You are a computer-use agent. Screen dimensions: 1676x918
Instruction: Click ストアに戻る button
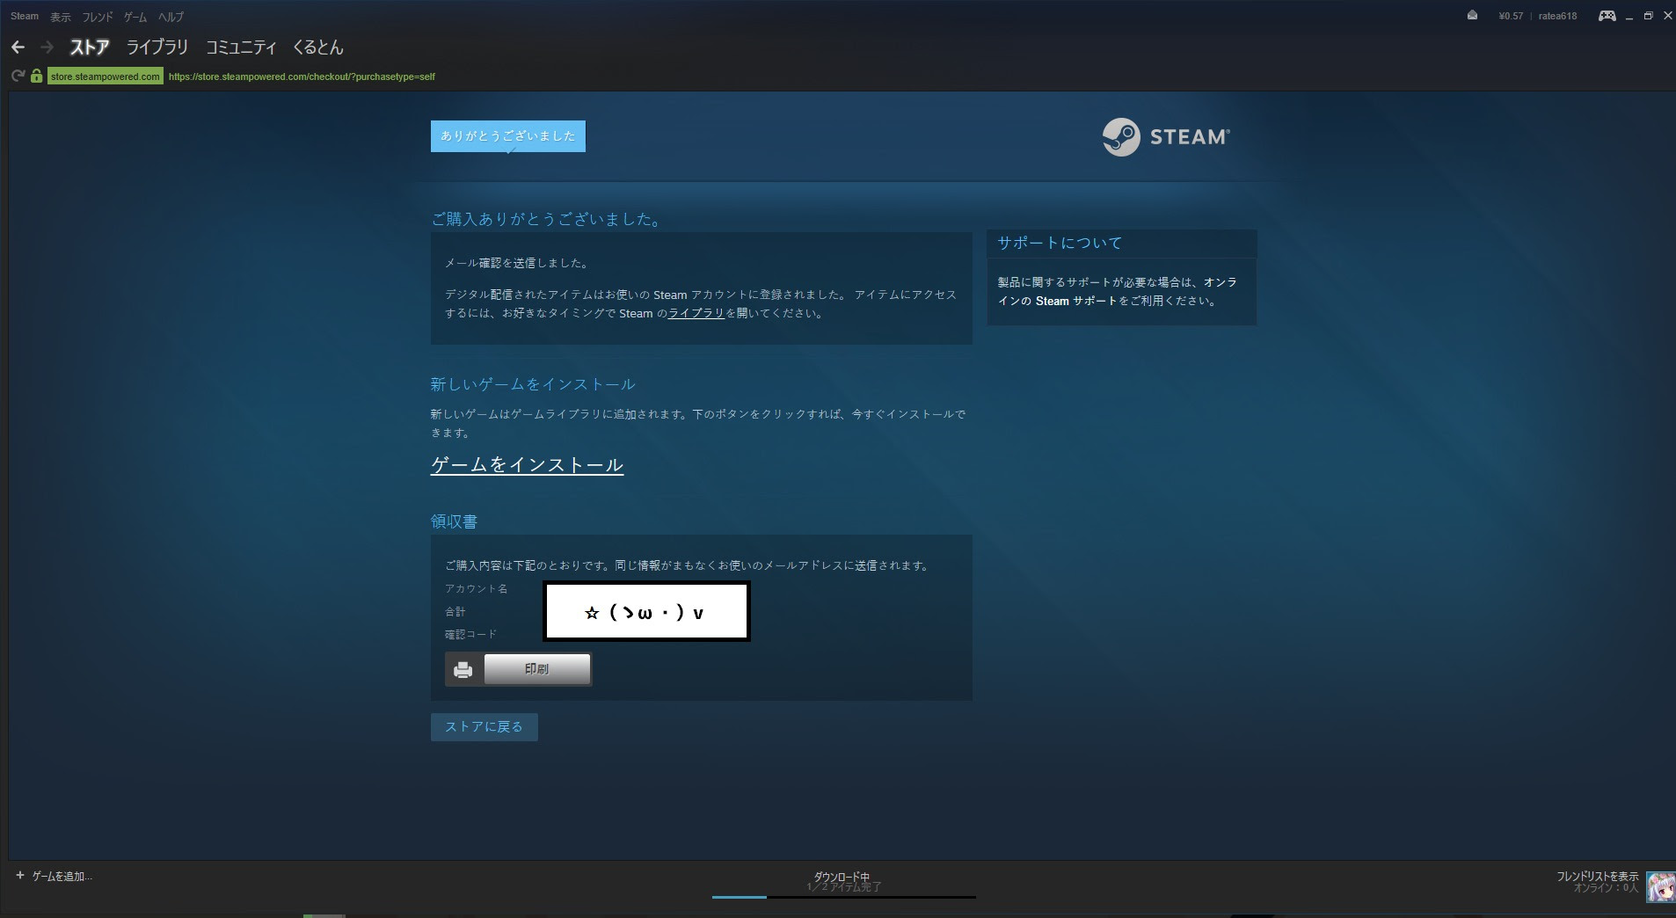pyautogui.click(x=484, y=727)
